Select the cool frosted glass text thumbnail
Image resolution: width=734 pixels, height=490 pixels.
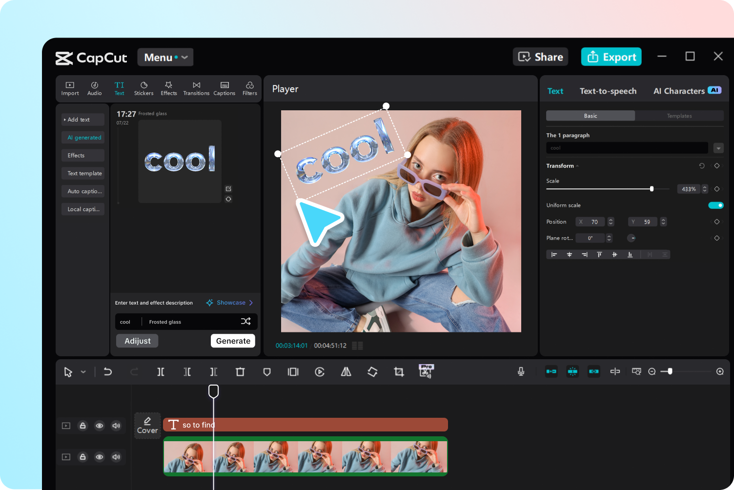(180, 161)
